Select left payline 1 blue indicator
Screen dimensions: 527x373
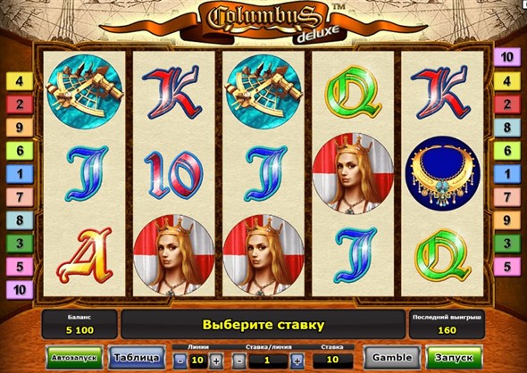(x=20, y=174)
